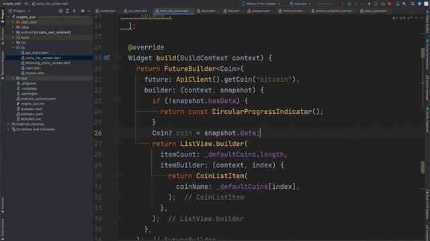
Task: Expand External Libraries node
Action: [8, 124]
